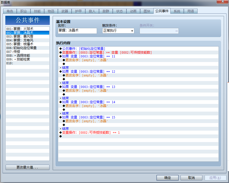This screenshot has height=183, width=229.
Task: Open the 物品 tab
Action: (x=51, y=11)
